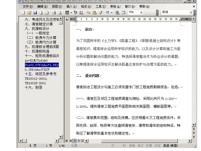201x151 pixels.
Task: Jump to previous page double-arrow
Action: coord(194,129)
